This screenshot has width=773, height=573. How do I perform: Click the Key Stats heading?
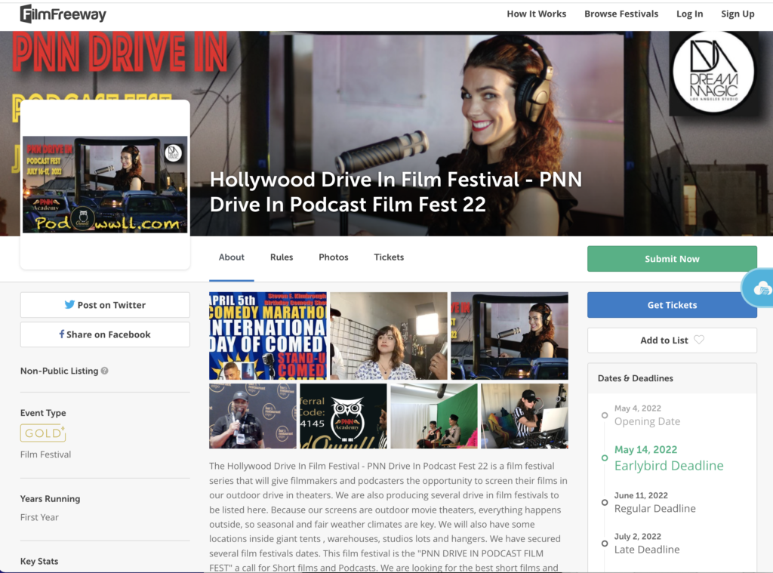coord(39,561)
